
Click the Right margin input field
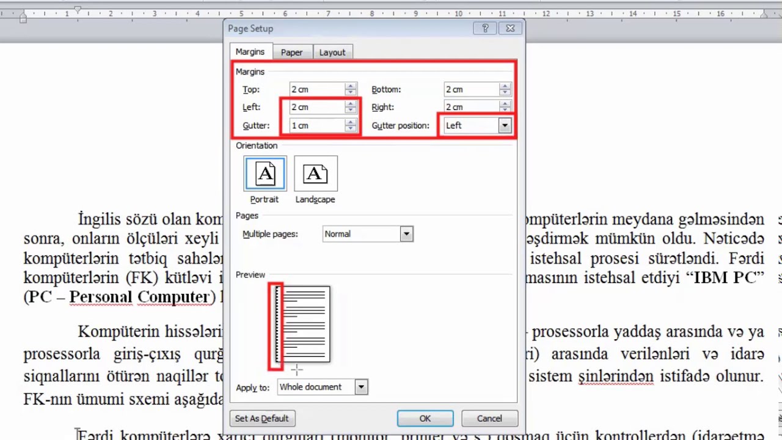[x=471, y=107]
